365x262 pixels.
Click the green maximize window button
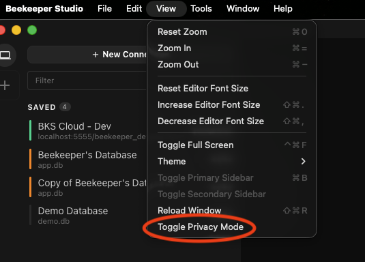tap(32, 30)
